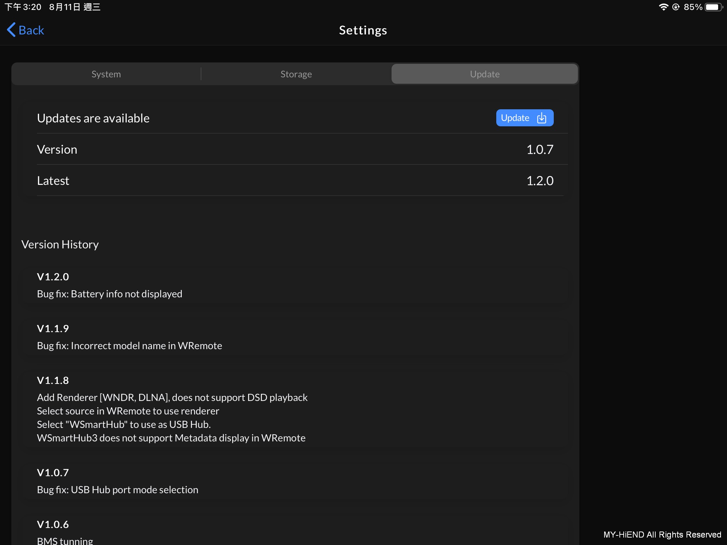
Task: Select the V1.1.8 history entry
Action: coord(53,380)
